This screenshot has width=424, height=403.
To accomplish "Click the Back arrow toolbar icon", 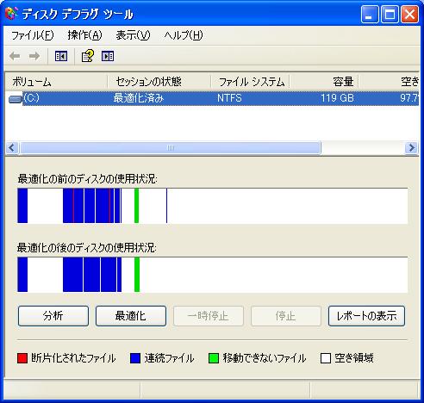I will click(15, 56).
